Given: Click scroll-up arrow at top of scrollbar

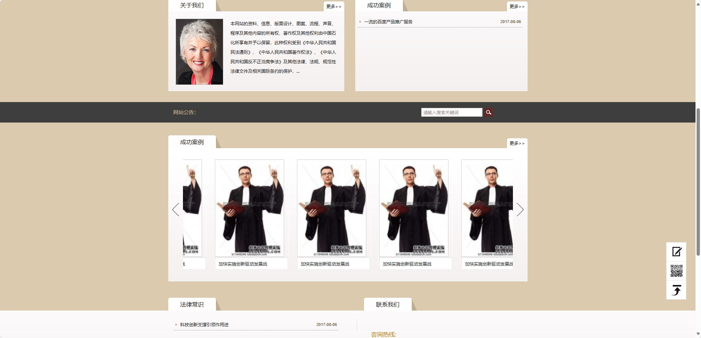Looking at the screenshot, I should click(x=698, y=3).
